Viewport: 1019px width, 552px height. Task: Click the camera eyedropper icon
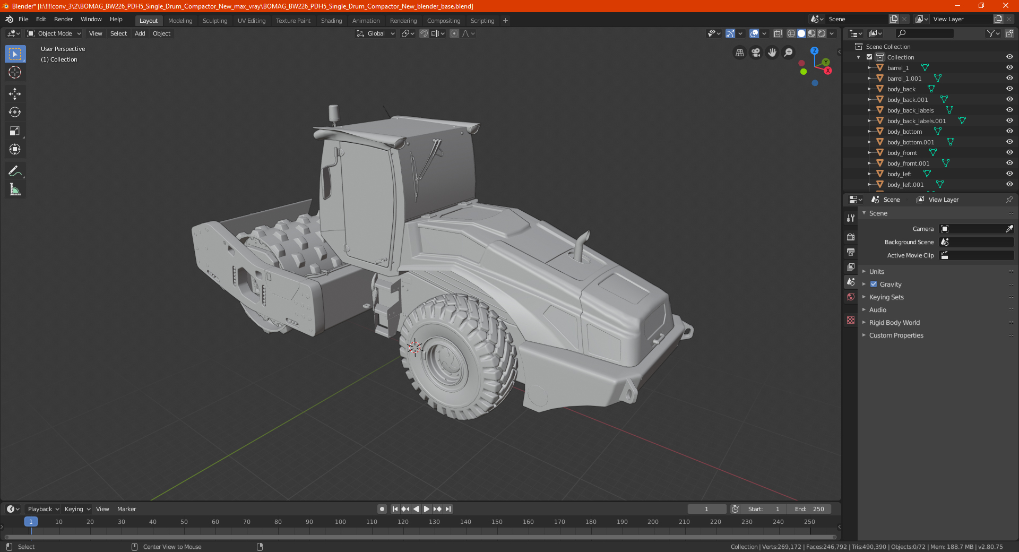[1009, 229]
